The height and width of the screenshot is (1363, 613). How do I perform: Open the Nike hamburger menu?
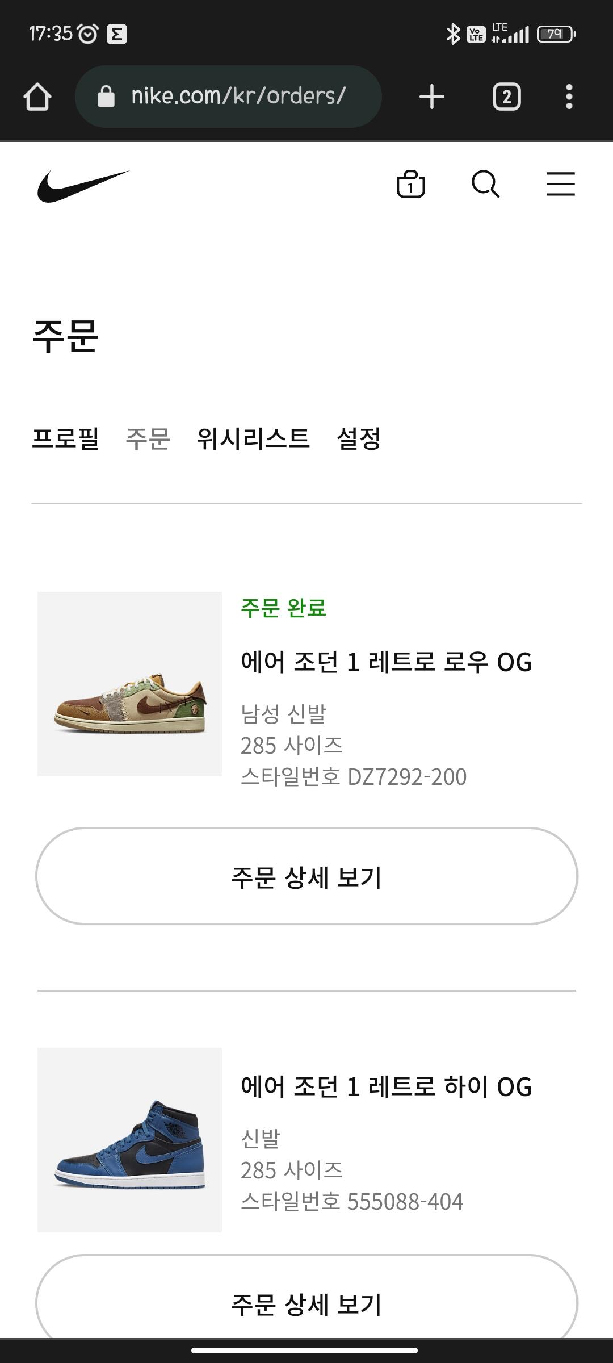point(560,185)
